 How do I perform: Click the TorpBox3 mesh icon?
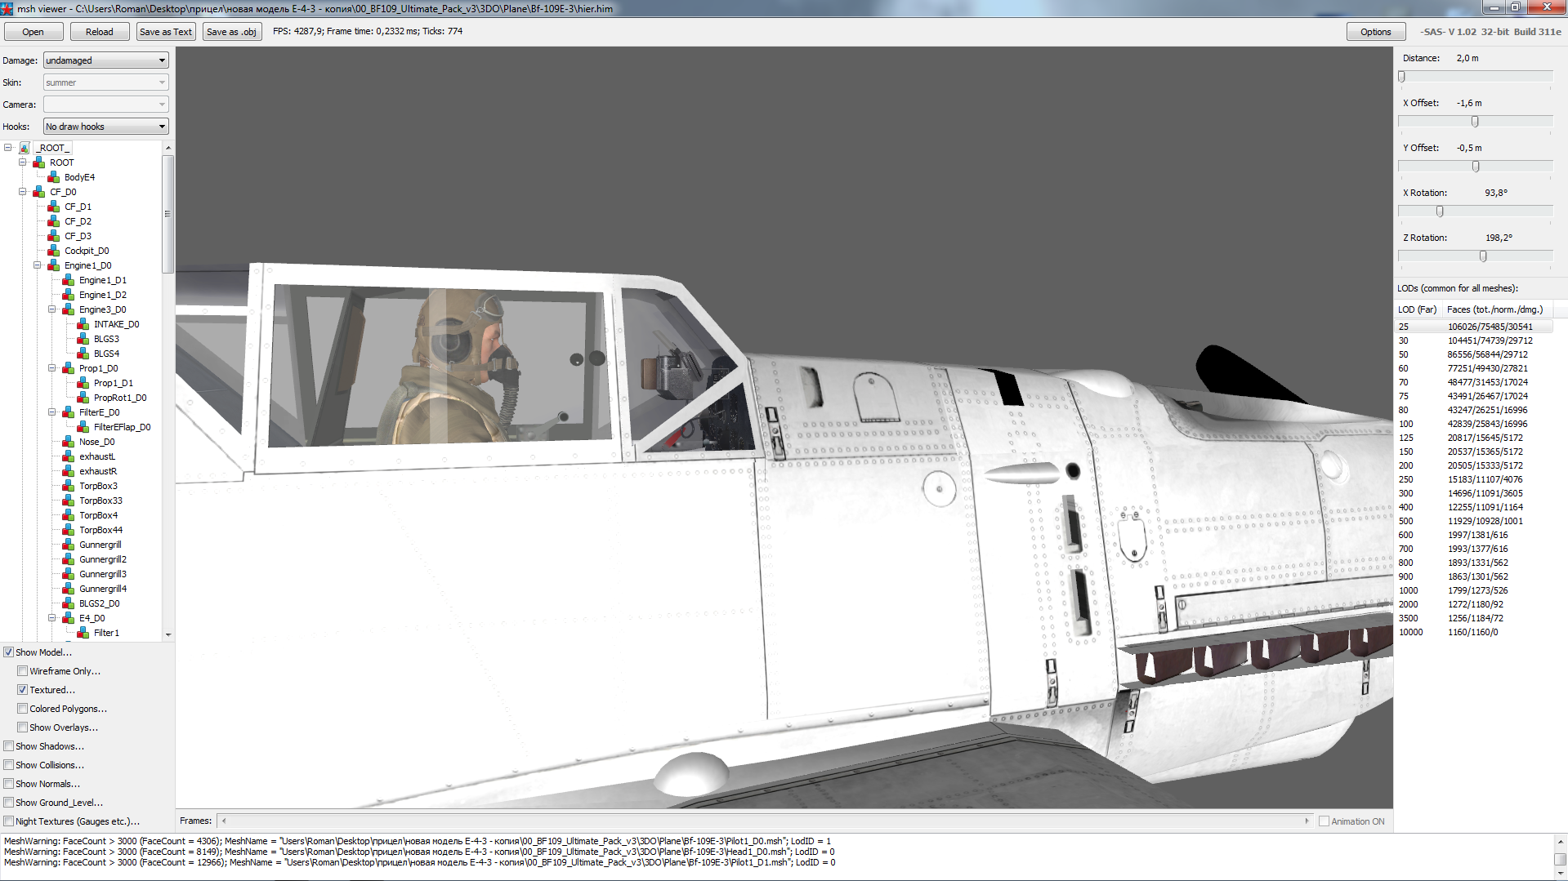[69, 486]
